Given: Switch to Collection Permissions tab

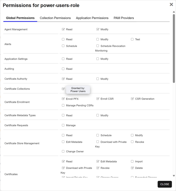Looking at the screenshot, I should click(x=55, y=18).
